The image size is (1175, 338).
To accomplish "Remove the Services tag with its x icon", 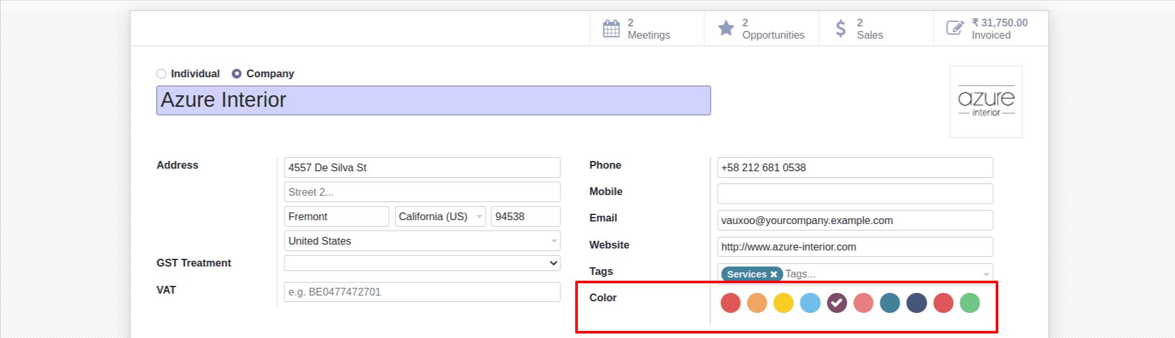I will (774, 274).
